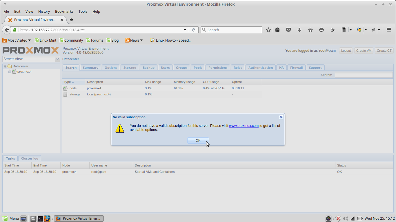Image resolution: width=396 pixels, height=222 pixels.
Task: Open the History menu
Action: [44, 12]
